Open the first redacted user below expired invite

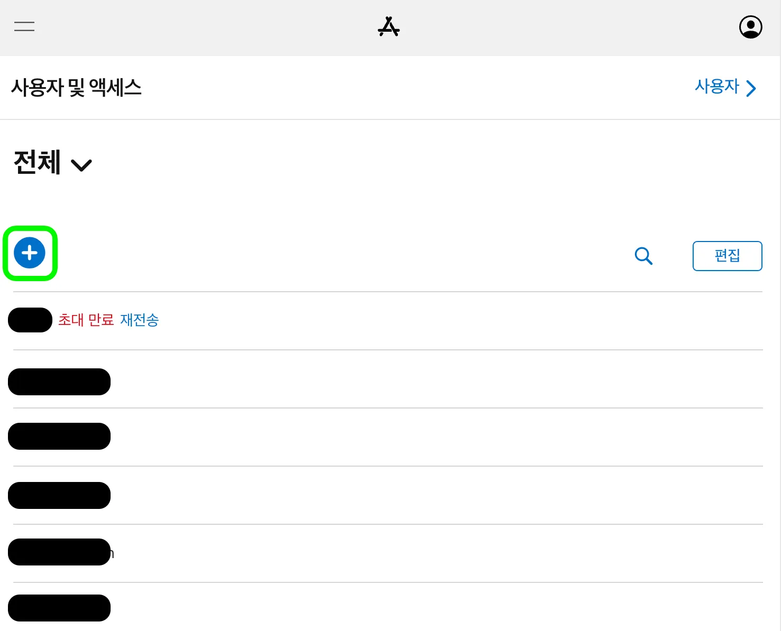(x=59, y=382)
